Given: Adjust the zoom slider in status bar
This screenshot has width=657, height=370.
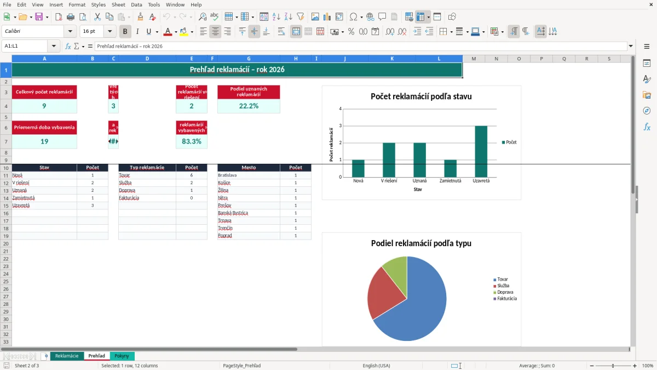Looking at the screenshot, I should pyautogui.click(x=613, y=366).
